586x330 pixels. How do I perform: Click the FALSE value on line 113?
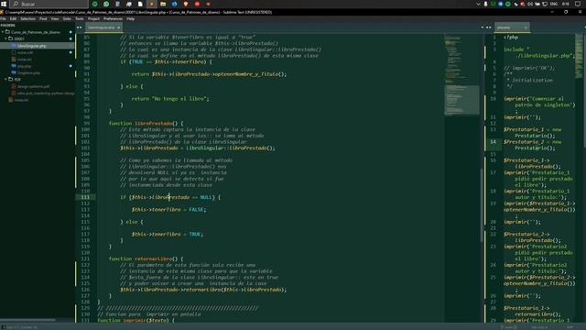tap(197, 210)
